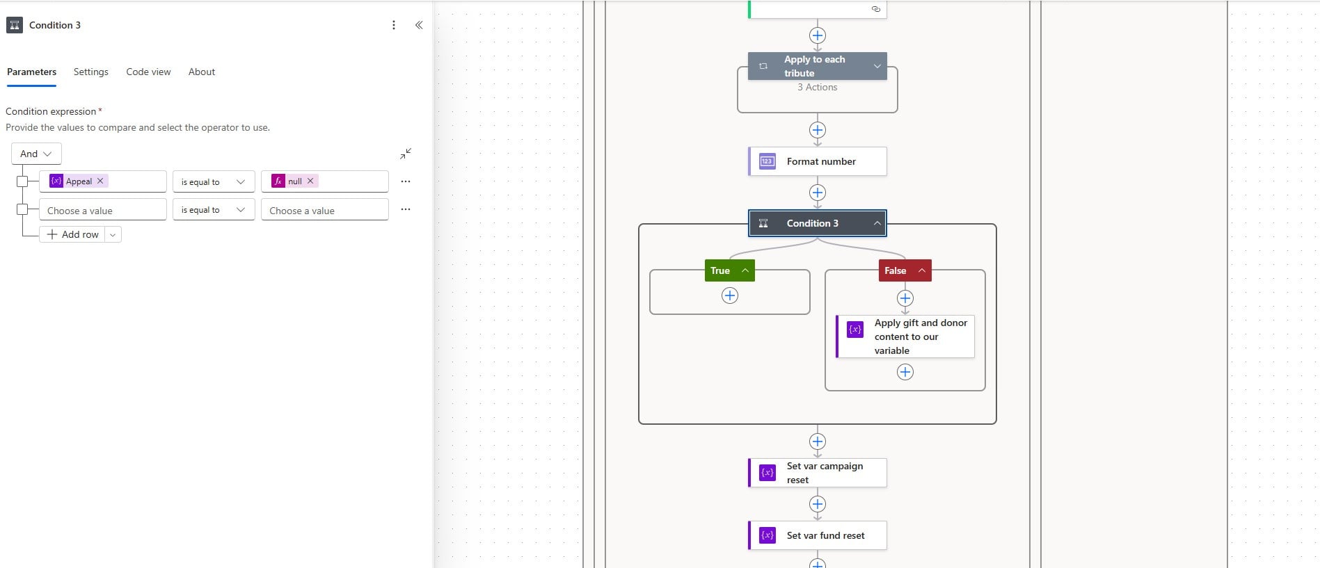Collapse the True branch
The width and height of the screenshot is (1320, 568).
[x=745, y=270]
